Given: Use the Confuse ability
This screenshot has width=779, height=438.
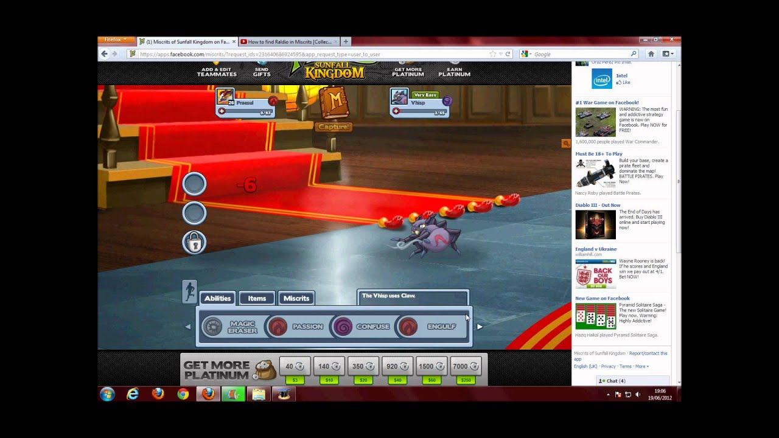Looking at the screenshot, I should [362, 327].
